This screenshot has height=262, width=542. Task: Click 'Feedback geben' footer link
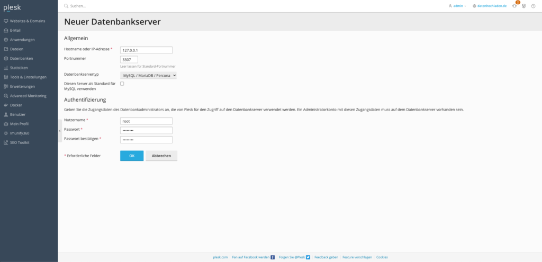point(326,257)
